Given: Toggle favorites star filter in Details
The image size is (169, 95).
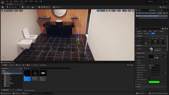Looking at the screenshot, I should click(165, 29).
